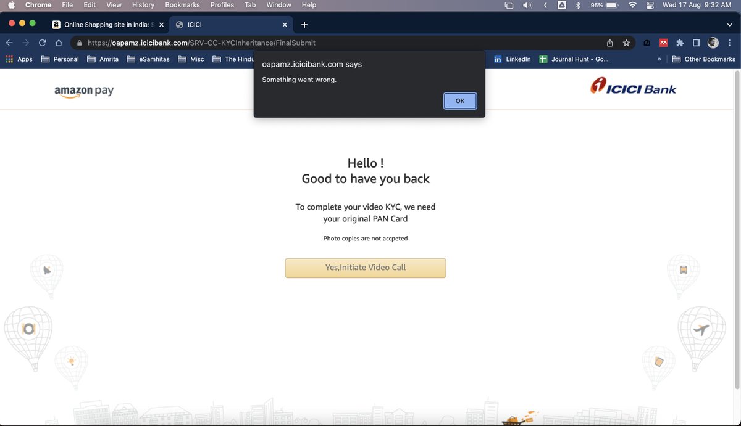741x426 pixels.
Task: Open the Amrita bookmarks folder
Action: (103, 59)
